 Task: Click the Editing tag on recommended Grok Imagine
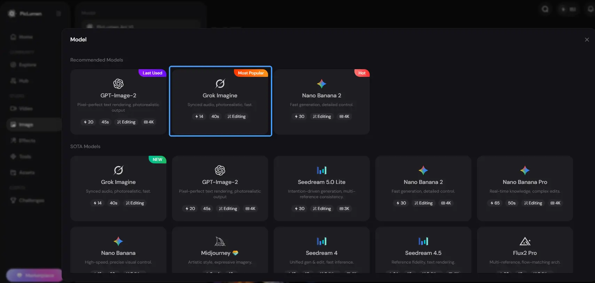pos(237,116)
